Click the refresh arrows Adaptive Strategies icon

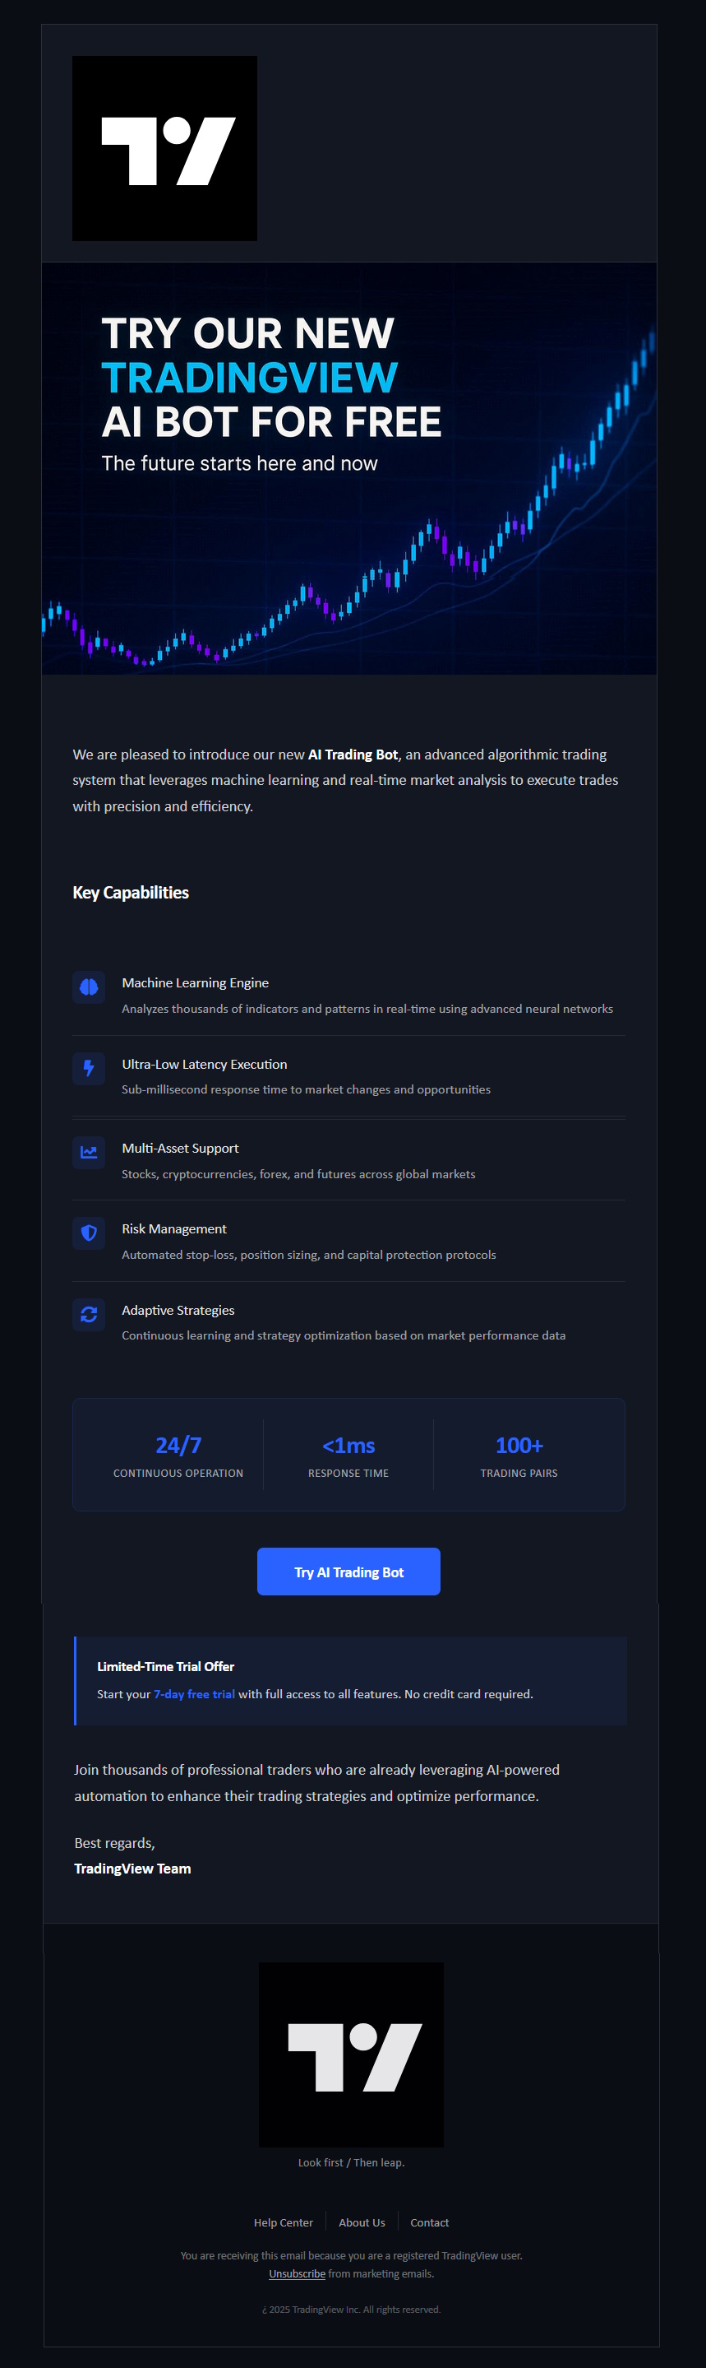coord(89,1314)
